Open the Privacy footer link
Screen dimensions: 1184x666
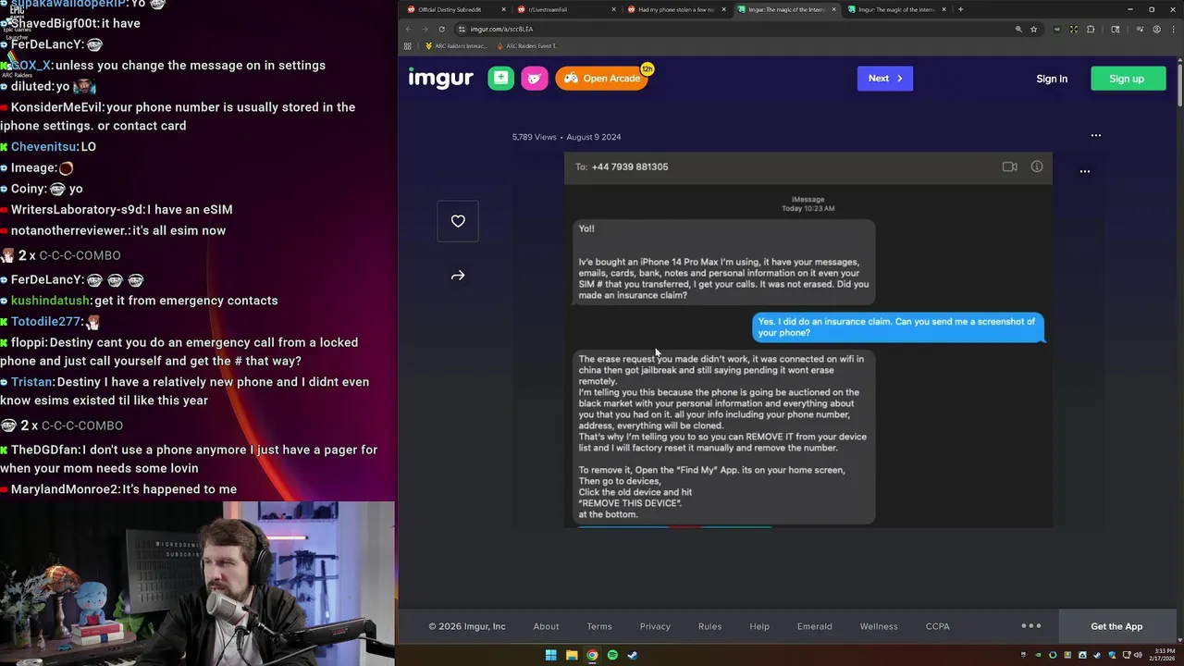click(655, 626)
